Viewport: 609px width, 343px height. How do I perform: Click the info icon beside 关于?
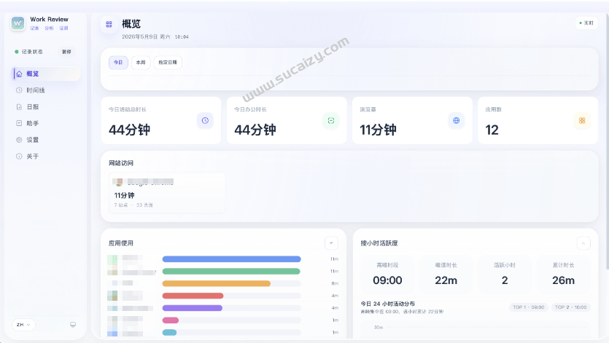tap(19, 156)
